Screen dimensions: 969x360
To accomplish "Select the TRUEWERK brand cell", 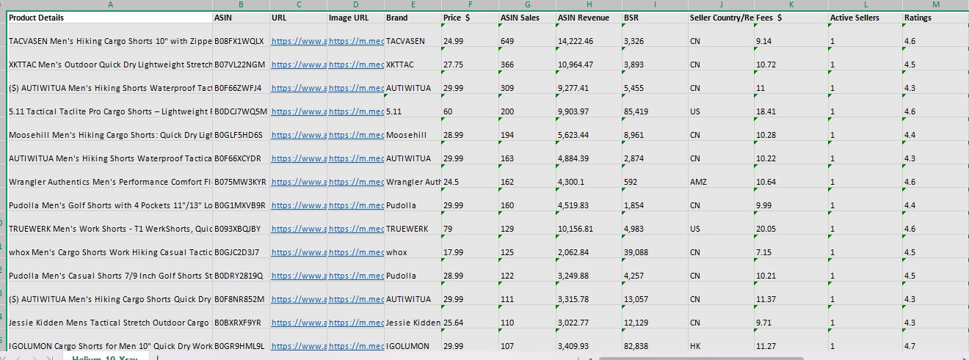I will point(413,223).
